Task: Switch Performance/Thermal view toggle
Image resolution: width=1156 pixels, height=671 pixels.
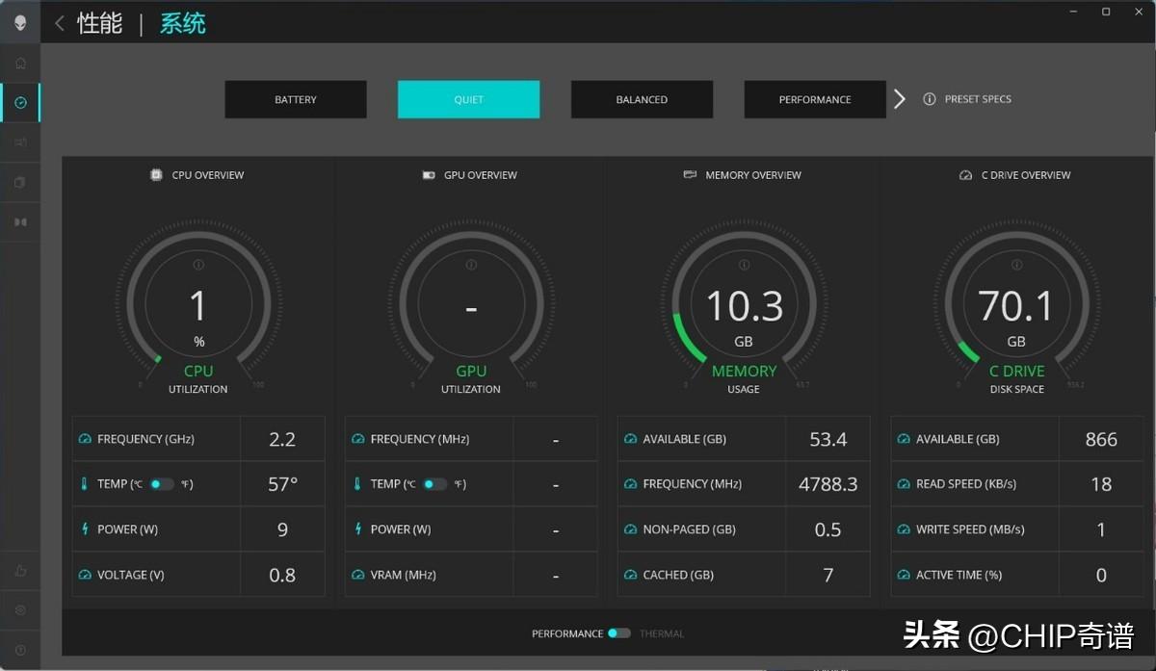Action: click(619, 633)
